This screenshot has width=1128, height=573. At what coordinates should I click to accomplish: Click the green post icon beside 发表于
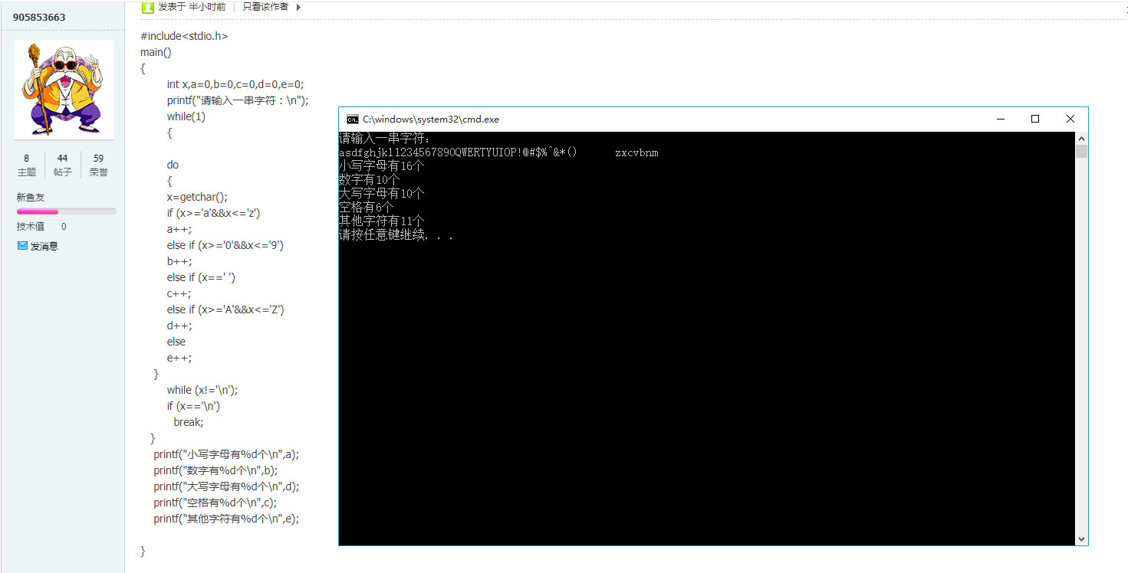tap(148, 7)
